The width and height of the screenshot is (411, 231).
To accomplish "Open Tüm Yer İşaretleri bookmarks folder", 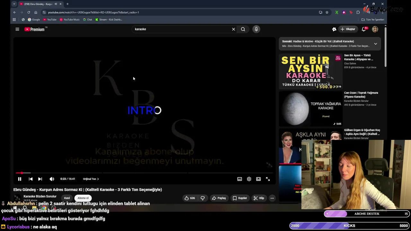I will (373, 20).
